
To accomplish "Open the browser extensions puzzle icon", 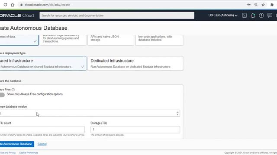I will [272, 5].
